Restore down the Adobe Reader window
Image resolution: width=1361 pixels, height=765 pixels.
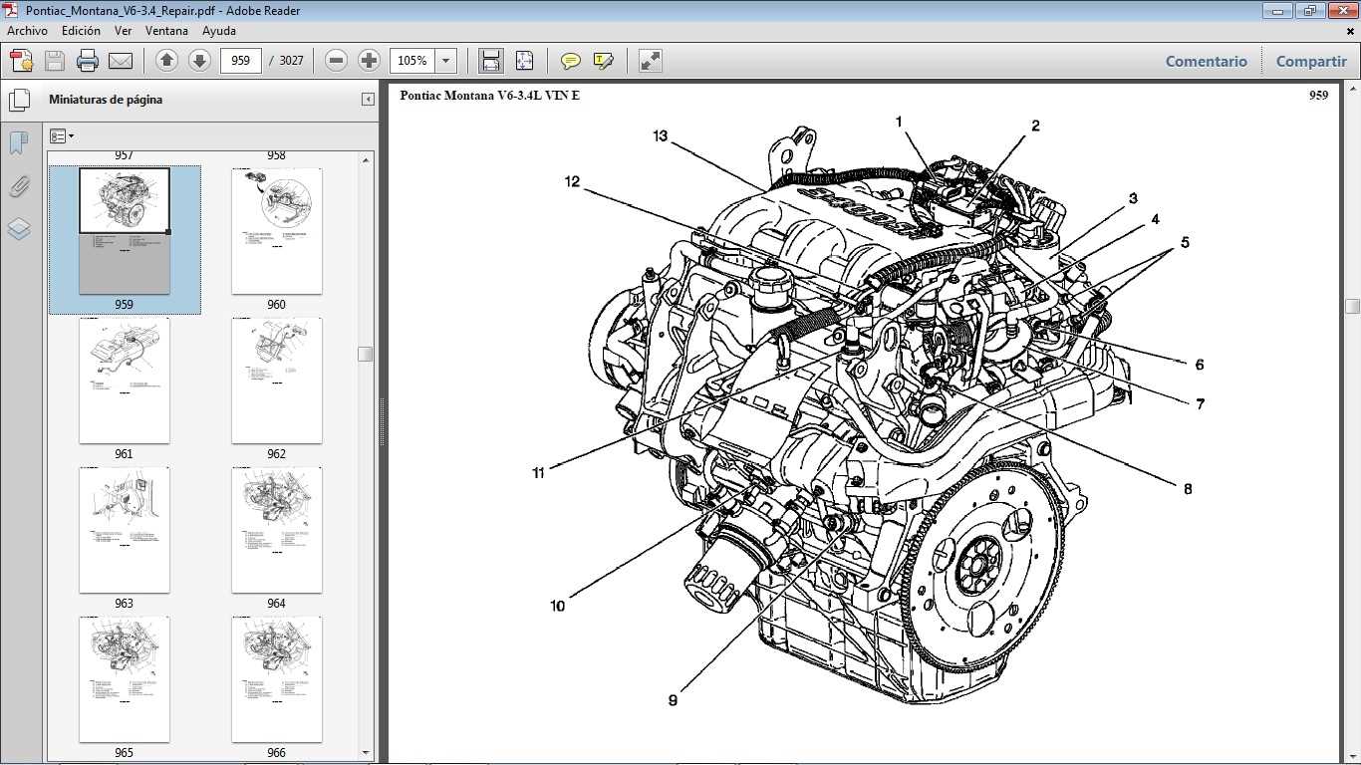point(1308,10)
